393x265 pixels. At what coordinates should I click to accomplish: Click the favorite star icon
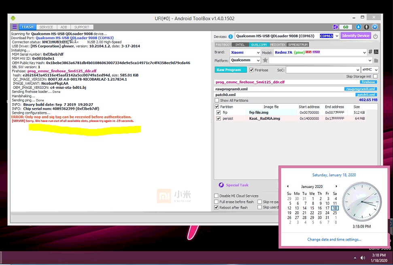[265, 60]
